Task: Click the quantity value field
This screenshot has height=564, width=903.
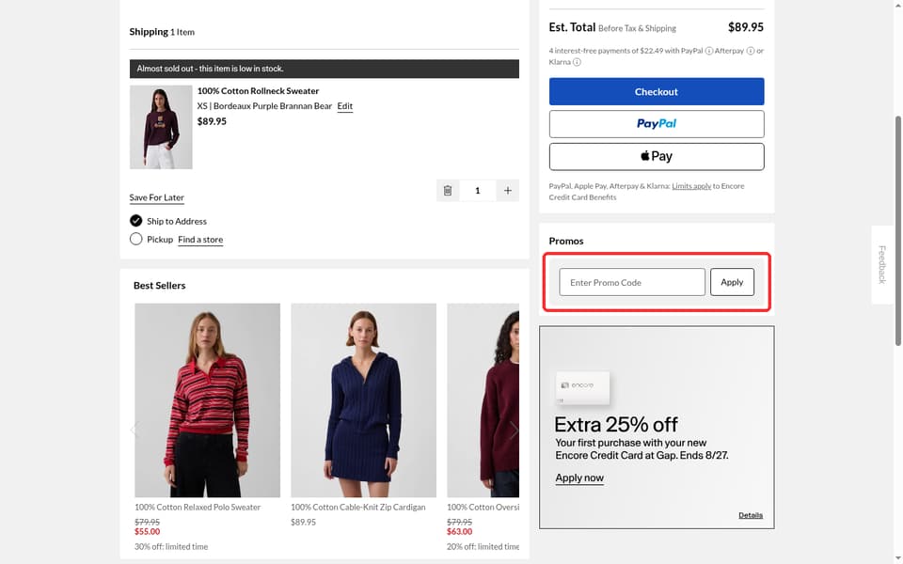Action: coord(478,191)
